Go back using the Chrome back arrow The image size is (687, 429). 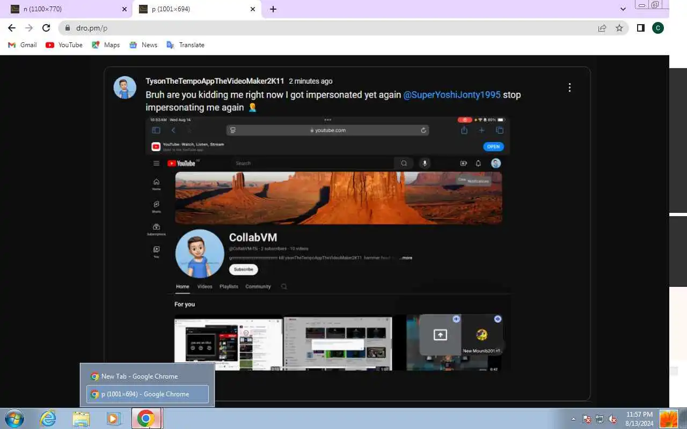12,28
